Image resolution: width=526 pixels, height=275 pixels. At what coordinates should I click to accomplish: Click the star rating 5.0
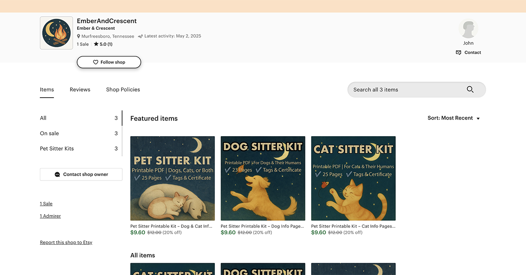[x=103, y=44]
